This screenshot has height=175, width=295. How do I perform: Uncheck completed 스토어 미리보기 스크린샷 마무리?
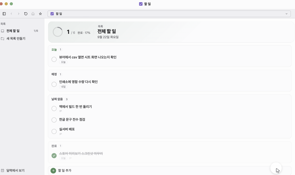tap(54, 156)
